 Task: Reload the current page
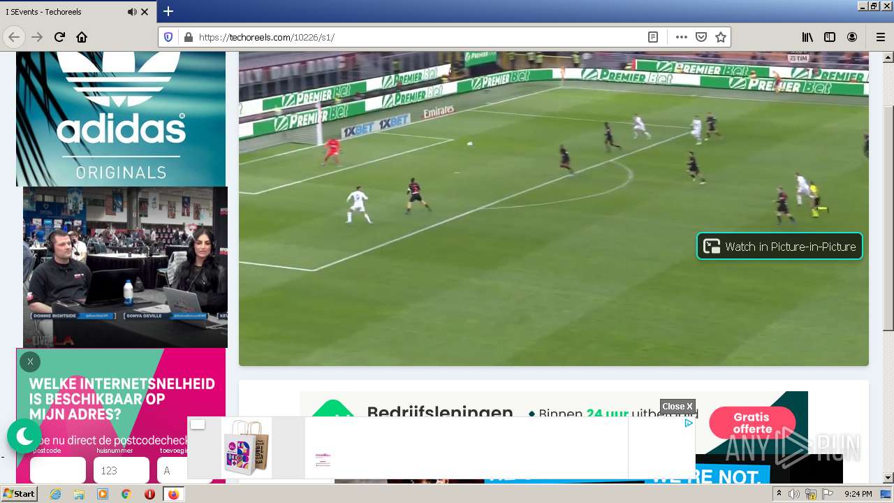tap(59, 37)
